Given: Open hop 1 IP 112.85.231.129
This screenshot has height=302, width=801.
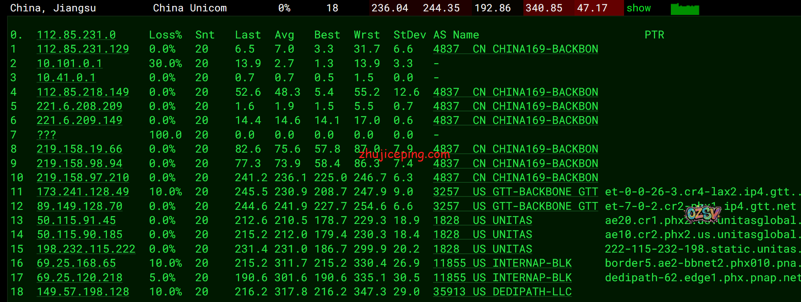Looking at the screenshot, I should pos(83,49).
